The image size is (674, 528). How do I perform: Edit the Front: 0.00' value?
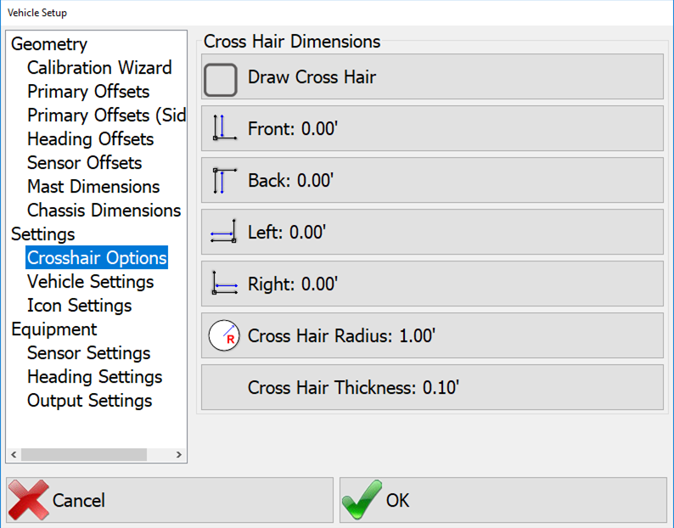[x=432, y=128]
